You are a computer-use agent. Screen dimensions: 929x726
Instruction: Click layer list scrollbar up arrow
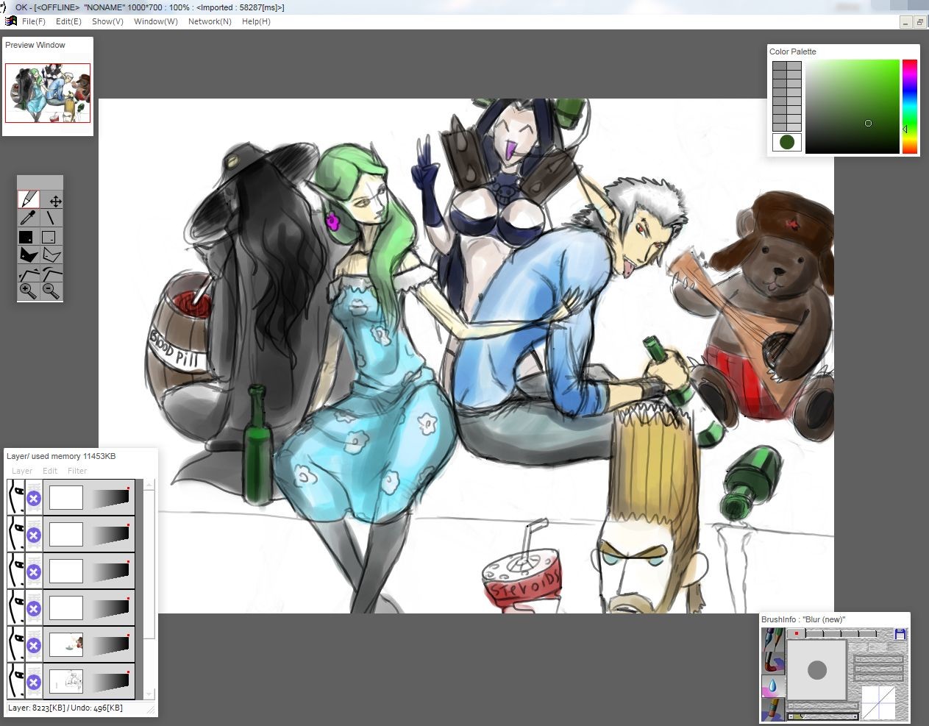[150, 485]
